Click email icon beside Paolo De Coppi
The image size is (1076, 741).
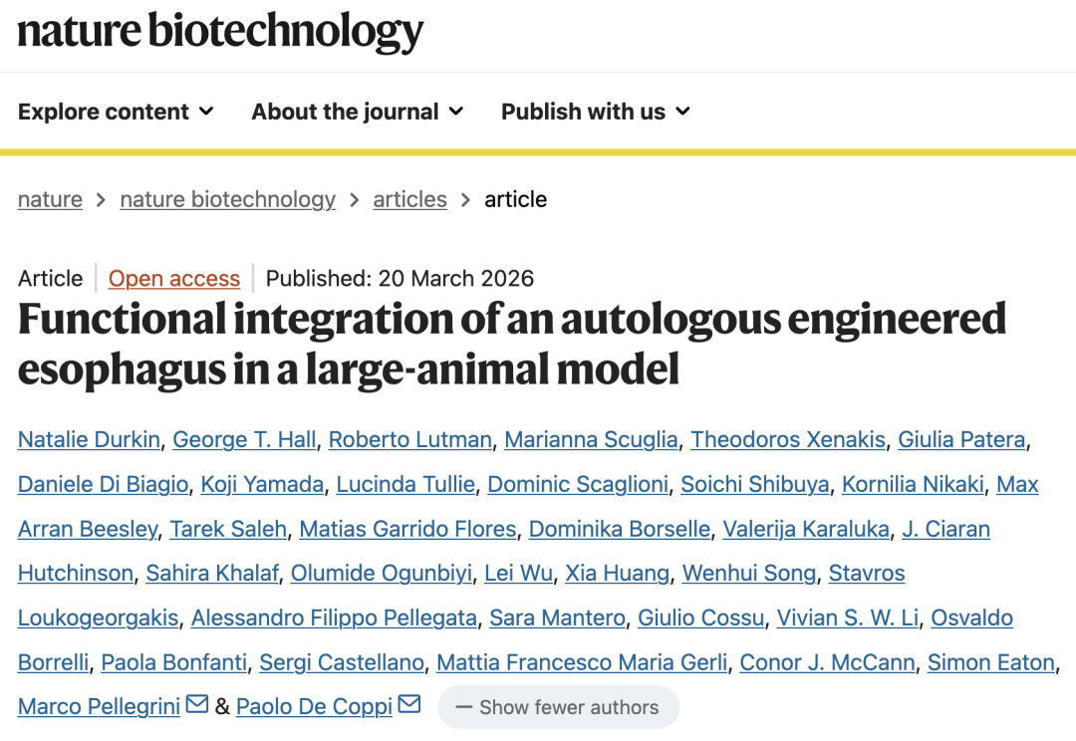click(409, 705)
